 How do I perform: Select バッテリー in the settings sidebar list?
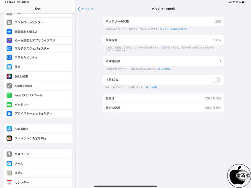38,105
